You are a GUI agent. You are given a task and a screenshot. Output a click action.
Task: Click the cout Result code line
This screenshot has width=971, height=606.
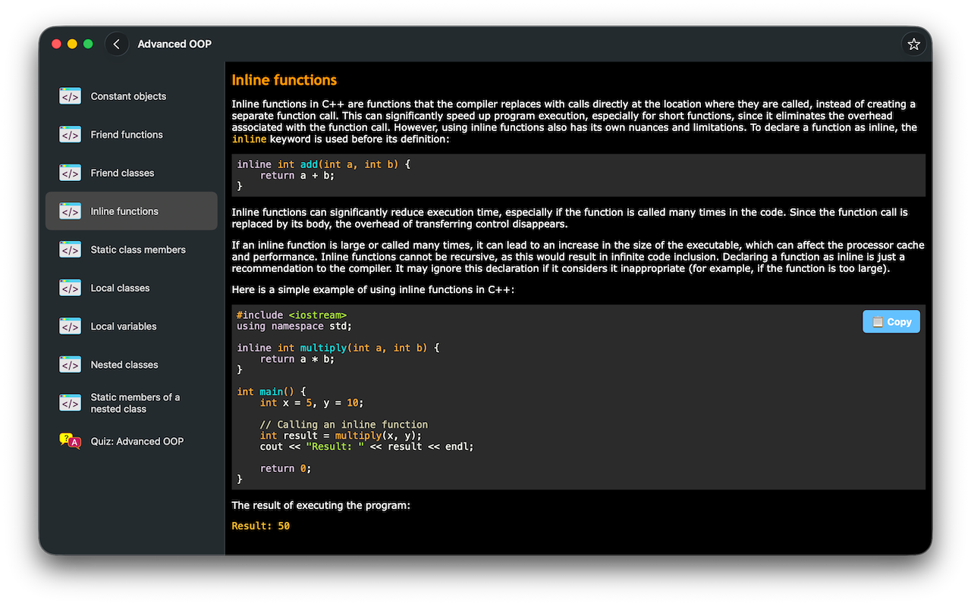(x=366, y=447)
